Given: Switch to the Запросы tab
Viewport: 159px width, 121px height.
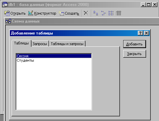Looking at the screenshot, I should [x=40, y=44].
